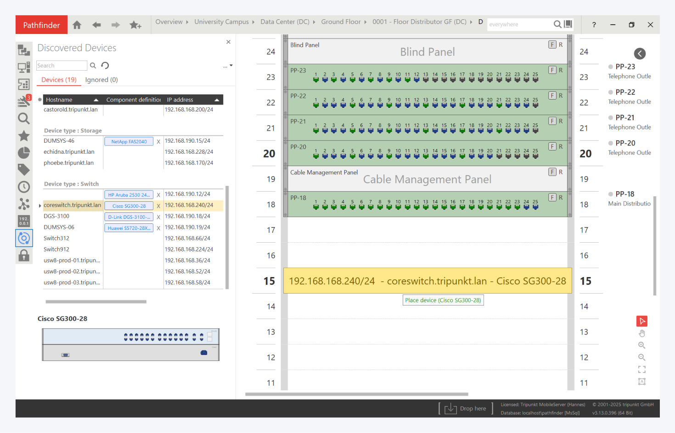Click the padlock icon in left sidebar
Viewport: 675px width, 433px height.
24,255
